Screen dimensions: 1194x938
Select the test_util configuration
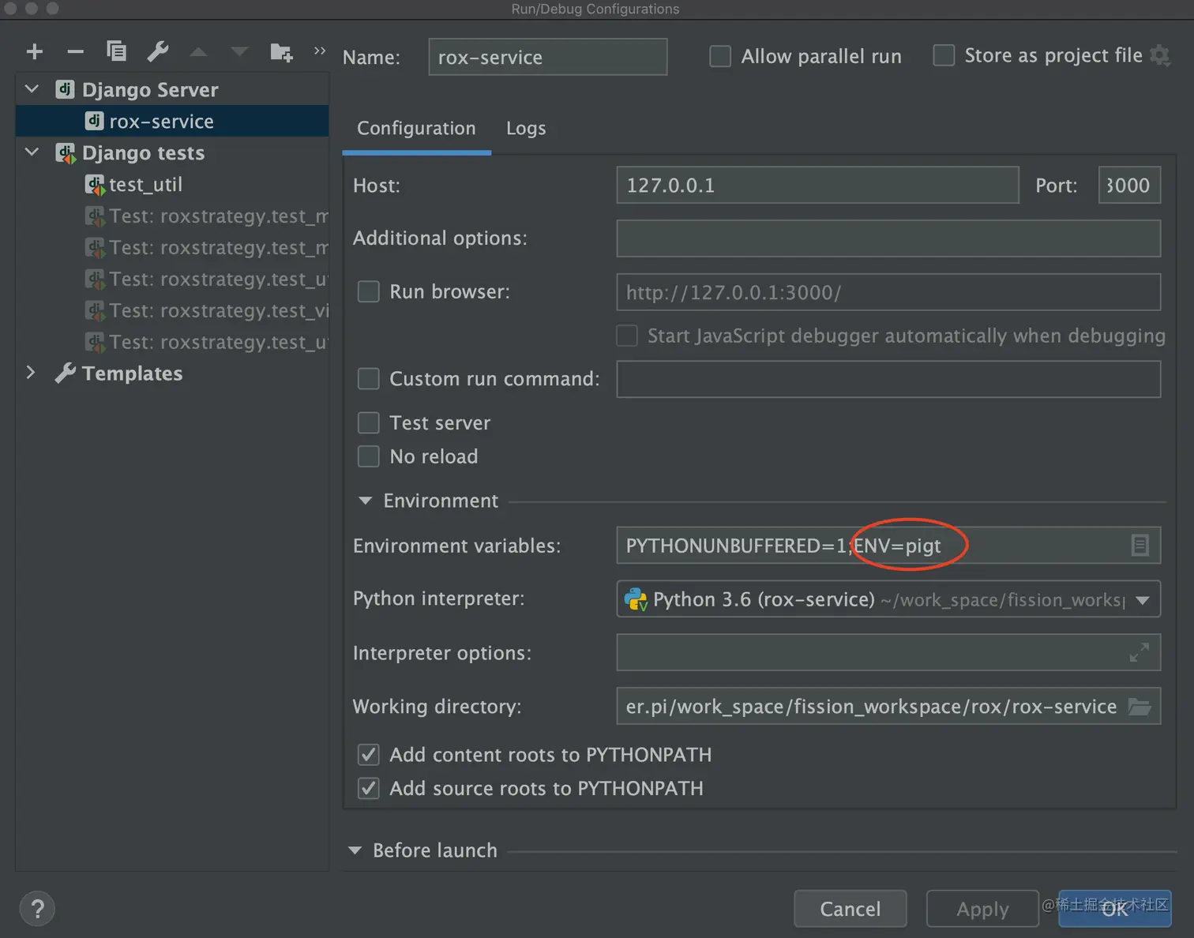point(172,184)
